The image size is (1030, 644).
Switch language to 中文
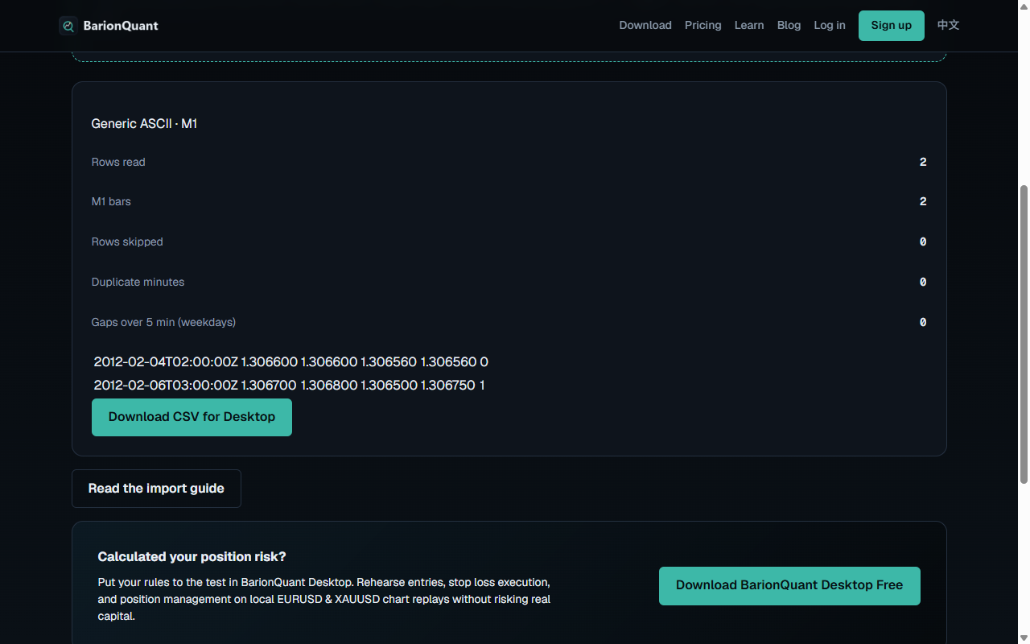(x=949, y=25)
